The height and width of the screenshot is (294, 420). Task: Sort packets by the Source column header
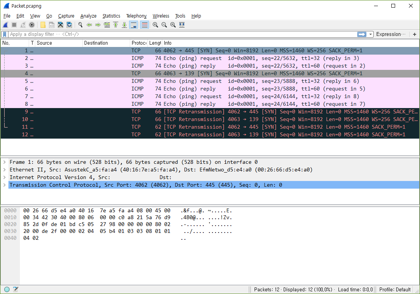tap(59, 43)
